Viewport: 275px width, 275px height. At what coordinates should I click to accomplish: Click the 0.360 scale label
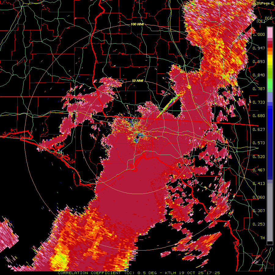click(259, 197)
